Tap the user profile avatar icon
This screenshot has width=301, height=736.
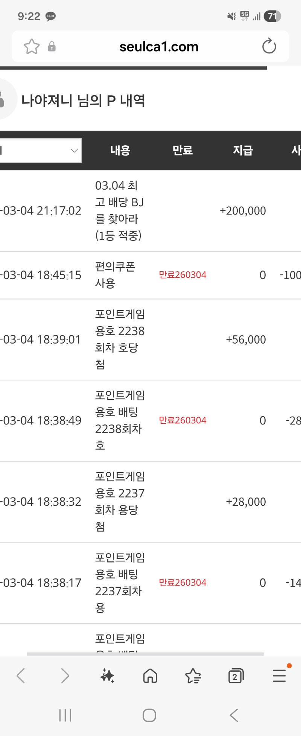[x=5, y=99]
